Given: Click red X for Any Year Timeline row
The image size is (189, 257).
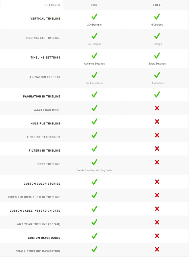Looking at the screenshot, I should point(157,222).
